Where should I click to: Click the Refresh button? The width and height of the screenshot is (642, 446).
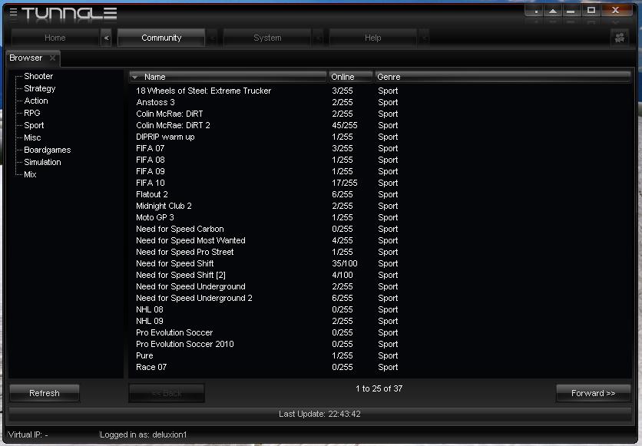pos(45,393)
